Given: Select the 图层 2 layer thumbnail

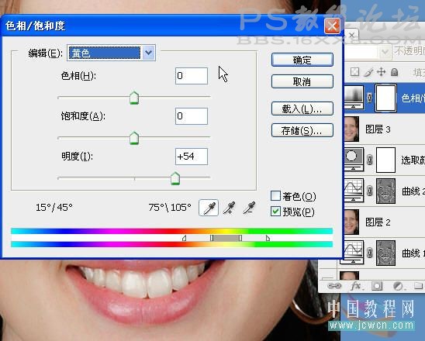Looking at the screenshot, I should click(x=351, y=222).
